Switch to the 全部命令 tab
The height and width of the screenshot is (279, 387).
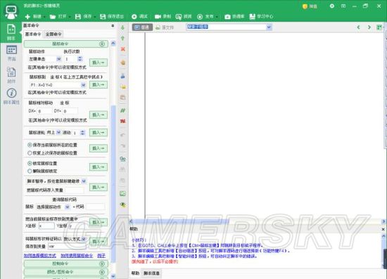53,34
